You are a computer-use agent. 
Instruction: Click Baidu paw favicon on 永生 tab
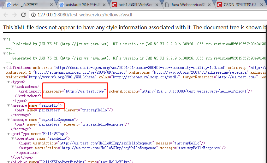(9, 5)
